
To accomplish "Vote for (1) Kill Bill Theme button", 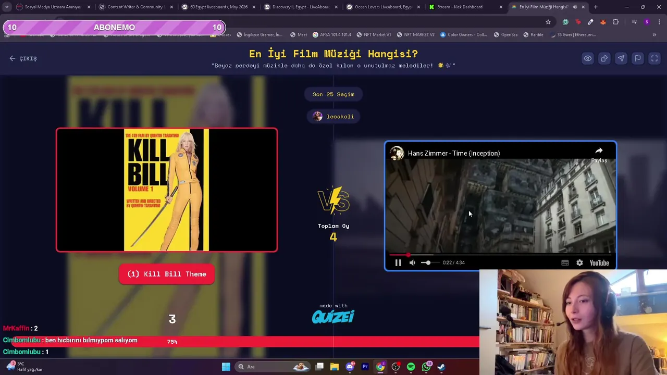I will point(167,274).
